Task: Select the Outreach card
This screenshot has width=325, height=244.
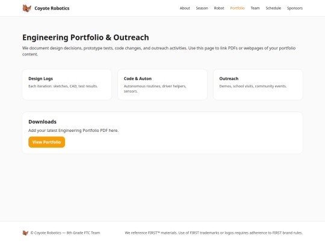Action: point(258,85)
